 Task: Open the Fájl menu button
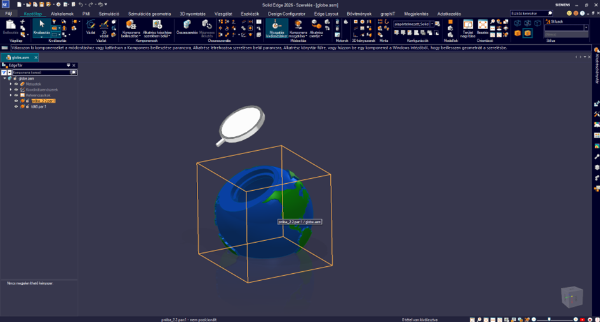10,13
